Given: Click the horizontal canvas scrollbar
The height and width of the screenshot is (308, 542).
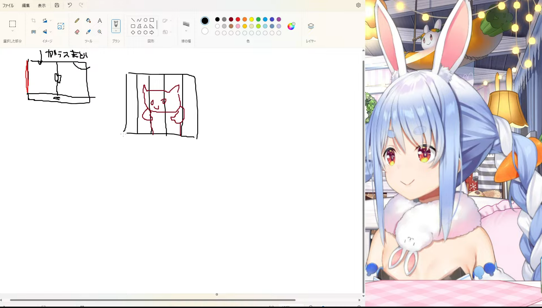Looking at the screenshot, I should click(153, 300).
